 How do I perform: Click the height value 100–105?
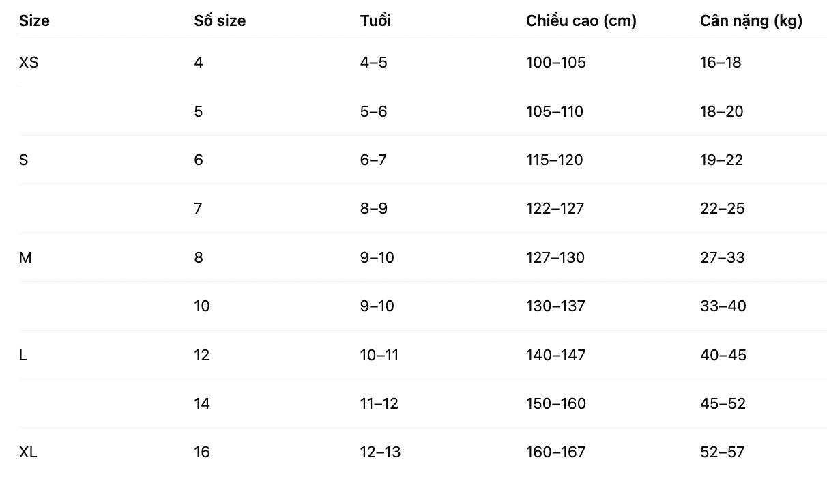(555, 63)
